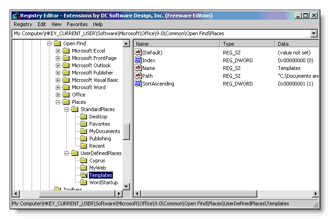
Task: Click the Places folder icon
Action: click(x=66, y=102)
